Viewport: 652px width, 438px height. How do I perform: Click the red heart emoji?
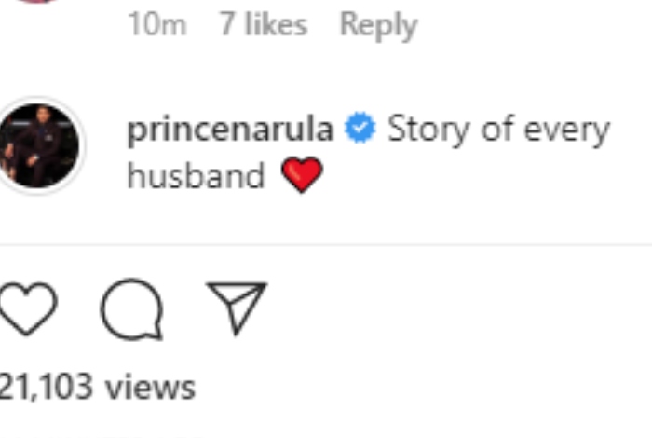pos(301,175)
